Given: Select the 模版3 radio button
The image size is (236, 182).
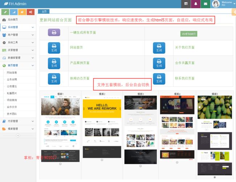Looking at the screenshot, I should tap(141, 166).
